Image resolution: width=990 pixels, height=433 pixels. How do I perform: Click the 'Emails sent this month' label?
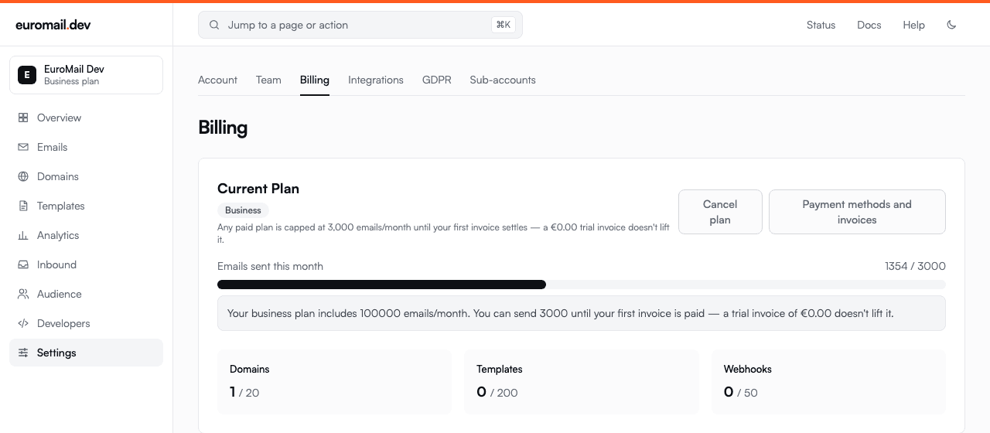[x=270, y=266]
